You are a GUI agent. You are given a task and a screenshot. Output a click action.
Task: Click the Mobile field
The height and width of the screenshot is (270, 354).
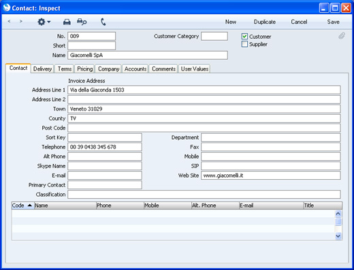coord(271,156)
